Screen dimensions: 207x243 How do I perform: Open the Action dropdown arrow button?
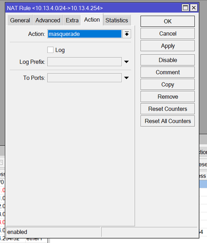[127, 34]
